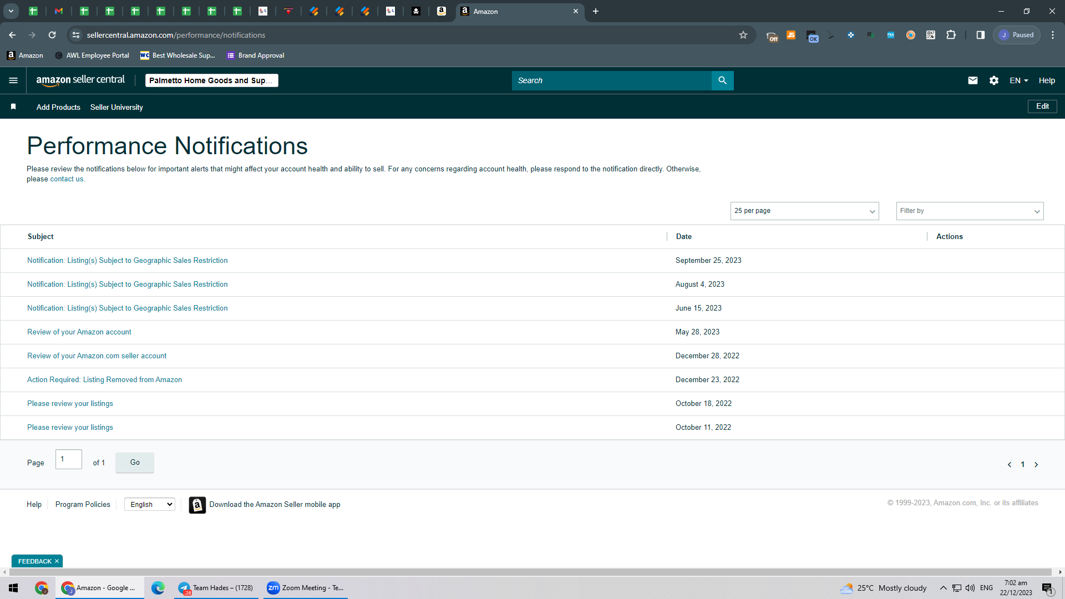Viewport: 1065px width, 599px height.
Task: Click the page number input field
Action: click(x=69, y=459)
